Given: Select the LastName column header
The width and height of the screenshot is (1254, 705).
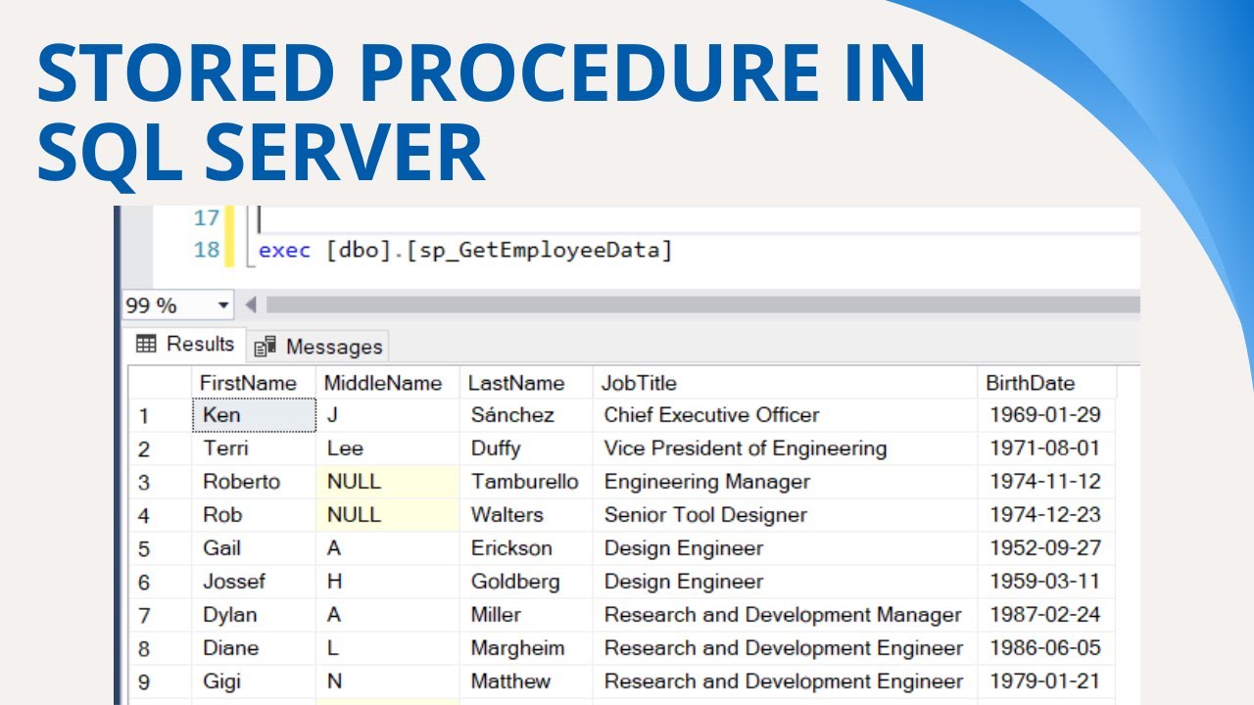Looking at the screenshot, I should pos(526,383).
